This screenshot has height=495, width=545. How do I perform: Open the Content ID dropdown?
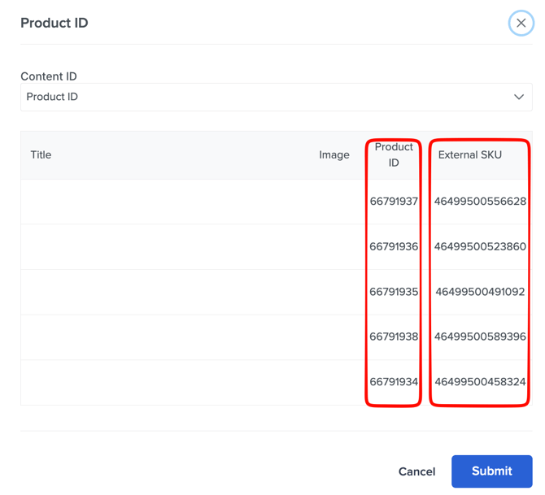[x=276, y=97]
